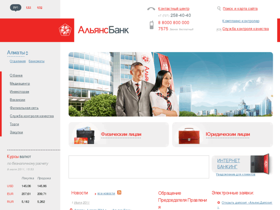Open the Отделения link
The width and height of the screenshot is (280, 210).
point(18,61)
